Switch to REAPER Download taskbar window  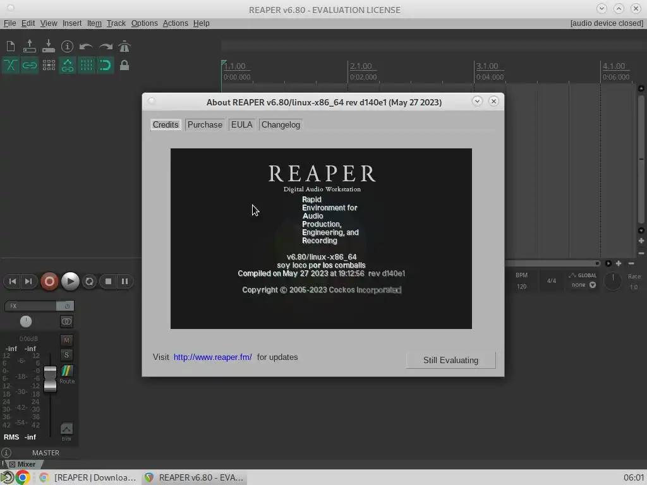[x=87, y=477]
